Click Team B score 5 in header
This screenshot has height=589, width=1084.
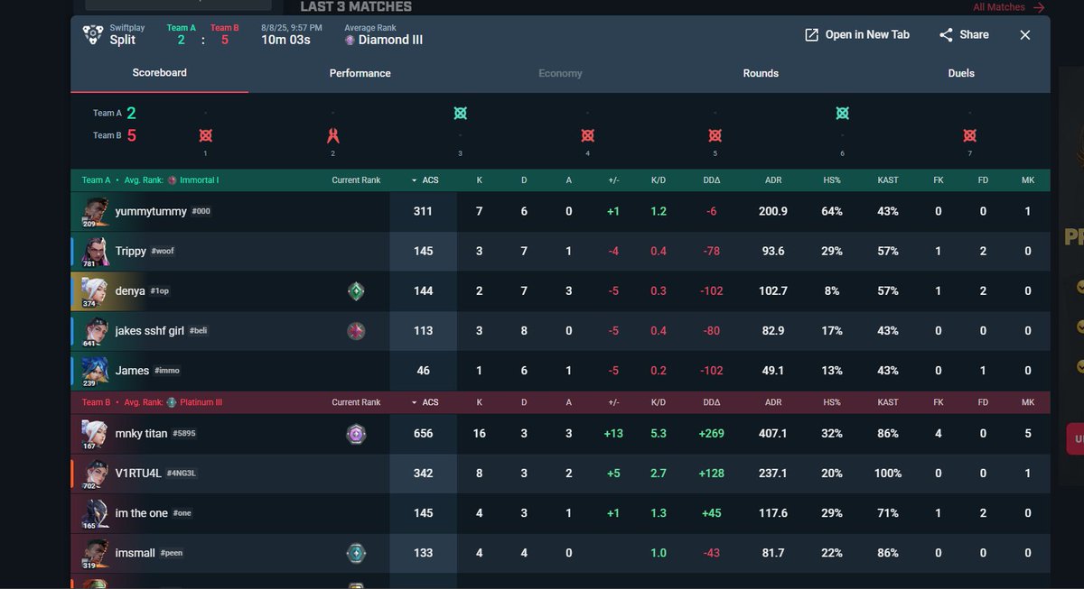pos(224,40)
